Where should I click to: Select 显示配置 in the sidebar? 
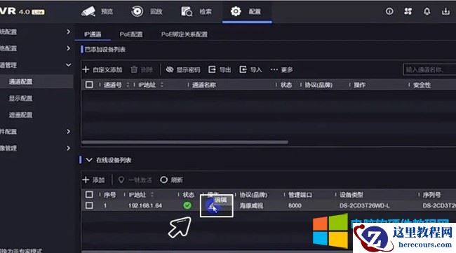pyautogui.click(x=20, y=98)
